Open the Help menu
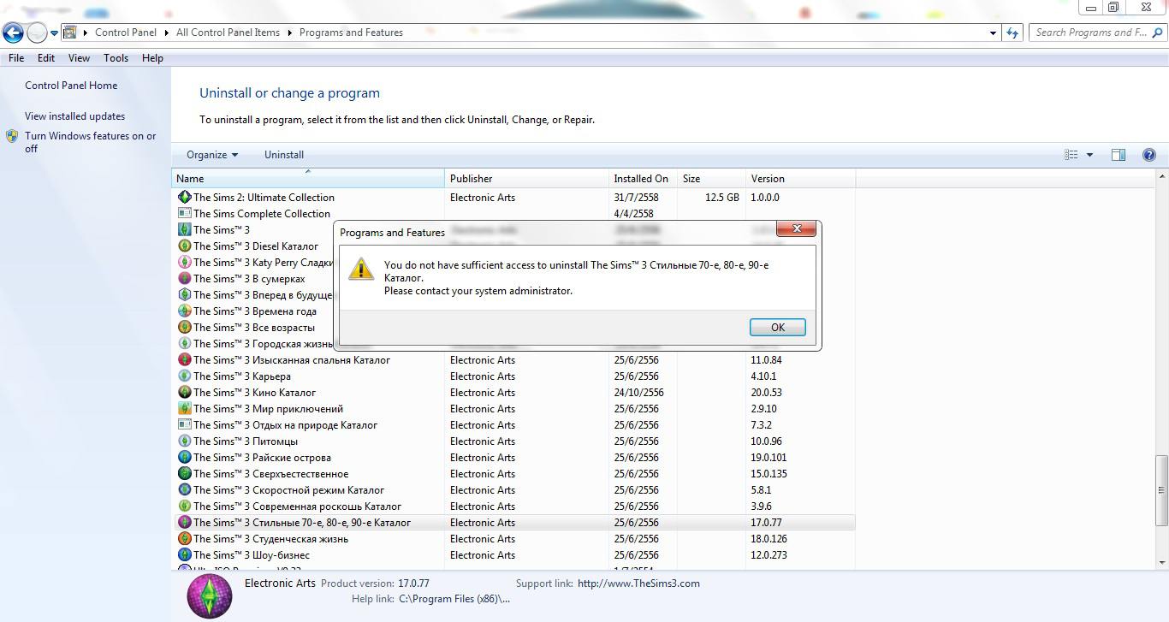Viewport: 1169px width, 622px height. point(152,58)
